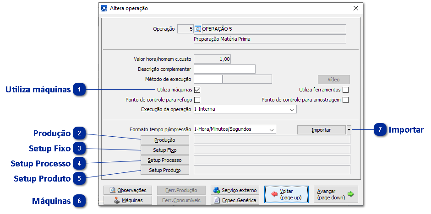Open Serviço externo
The width and height of the screenshot is (431, 214).
point(235,190)
